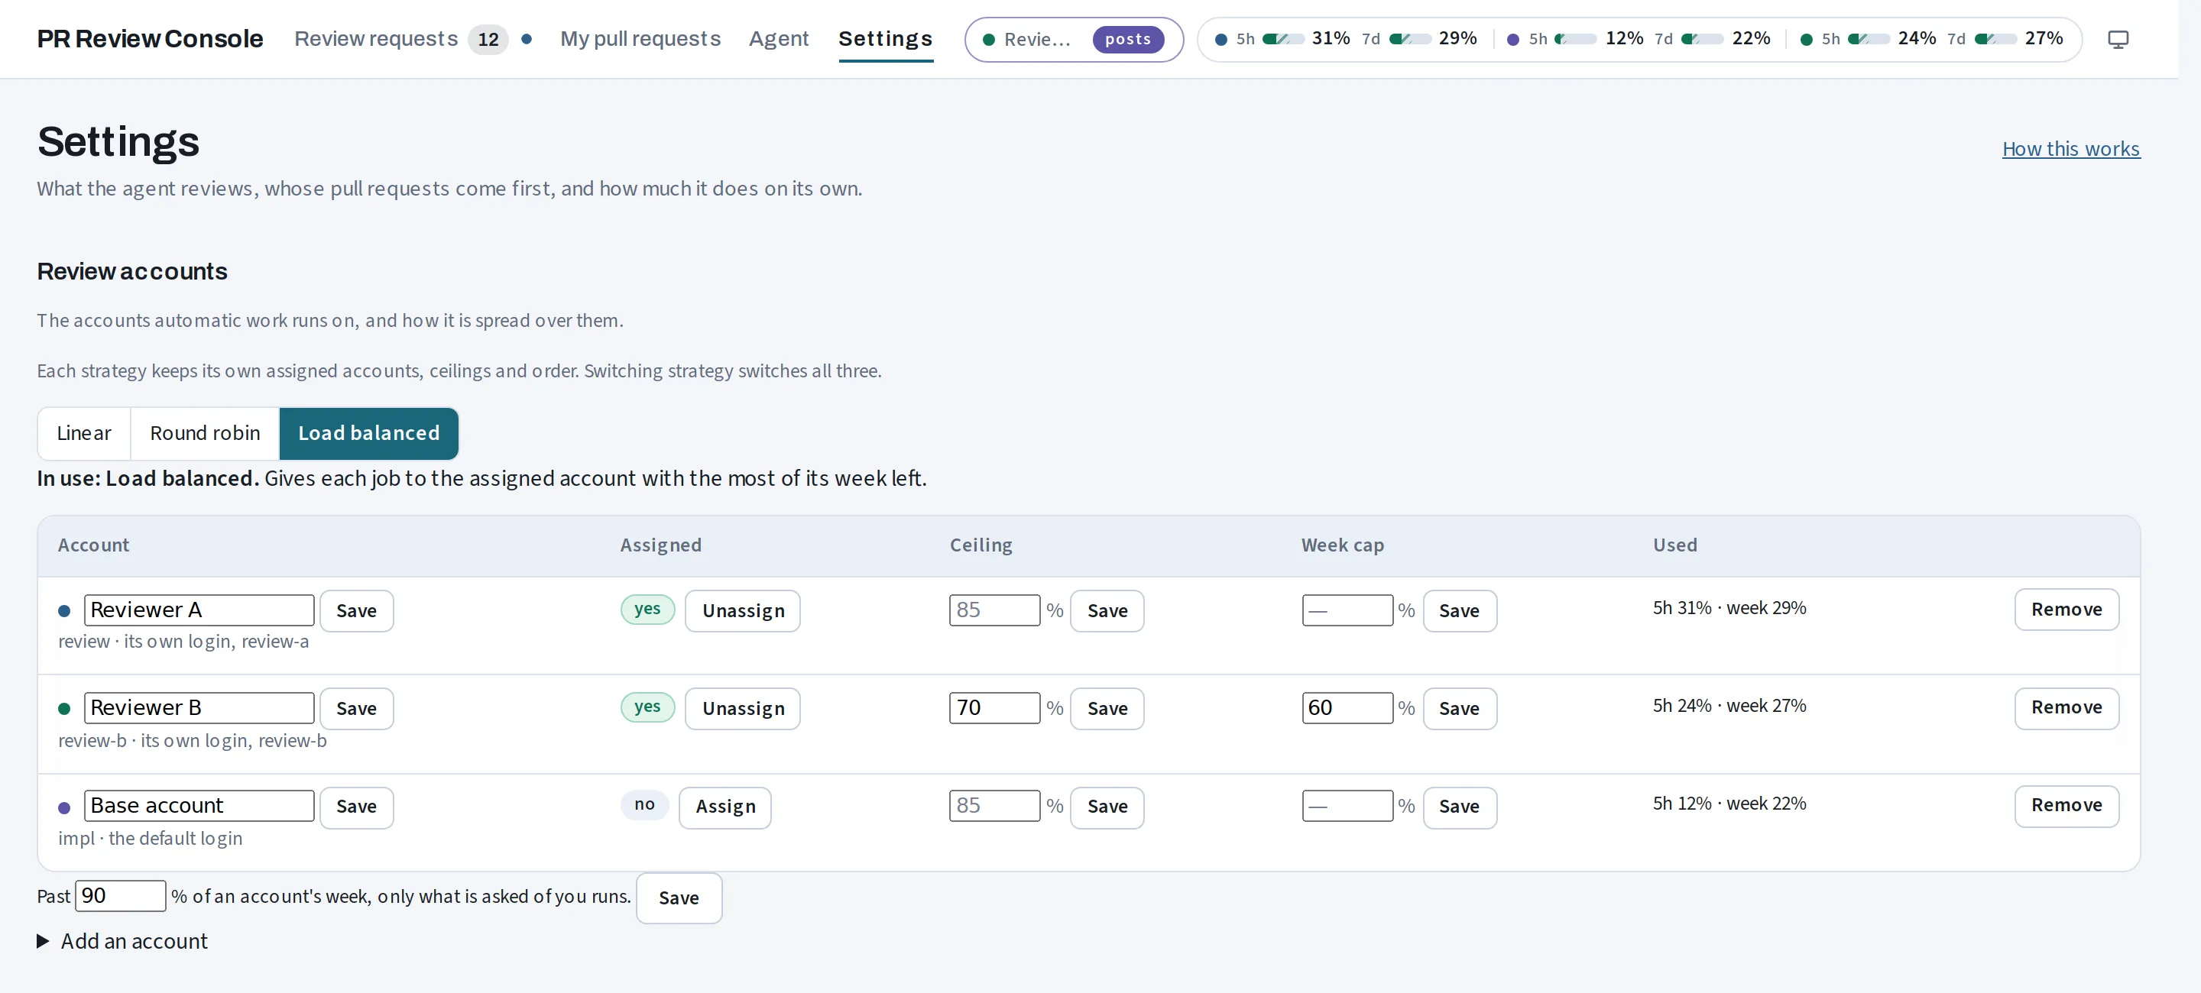
Task: Click the blue notification dot beside Review requests
Action: pyautogui.click(x=527, y=38)
